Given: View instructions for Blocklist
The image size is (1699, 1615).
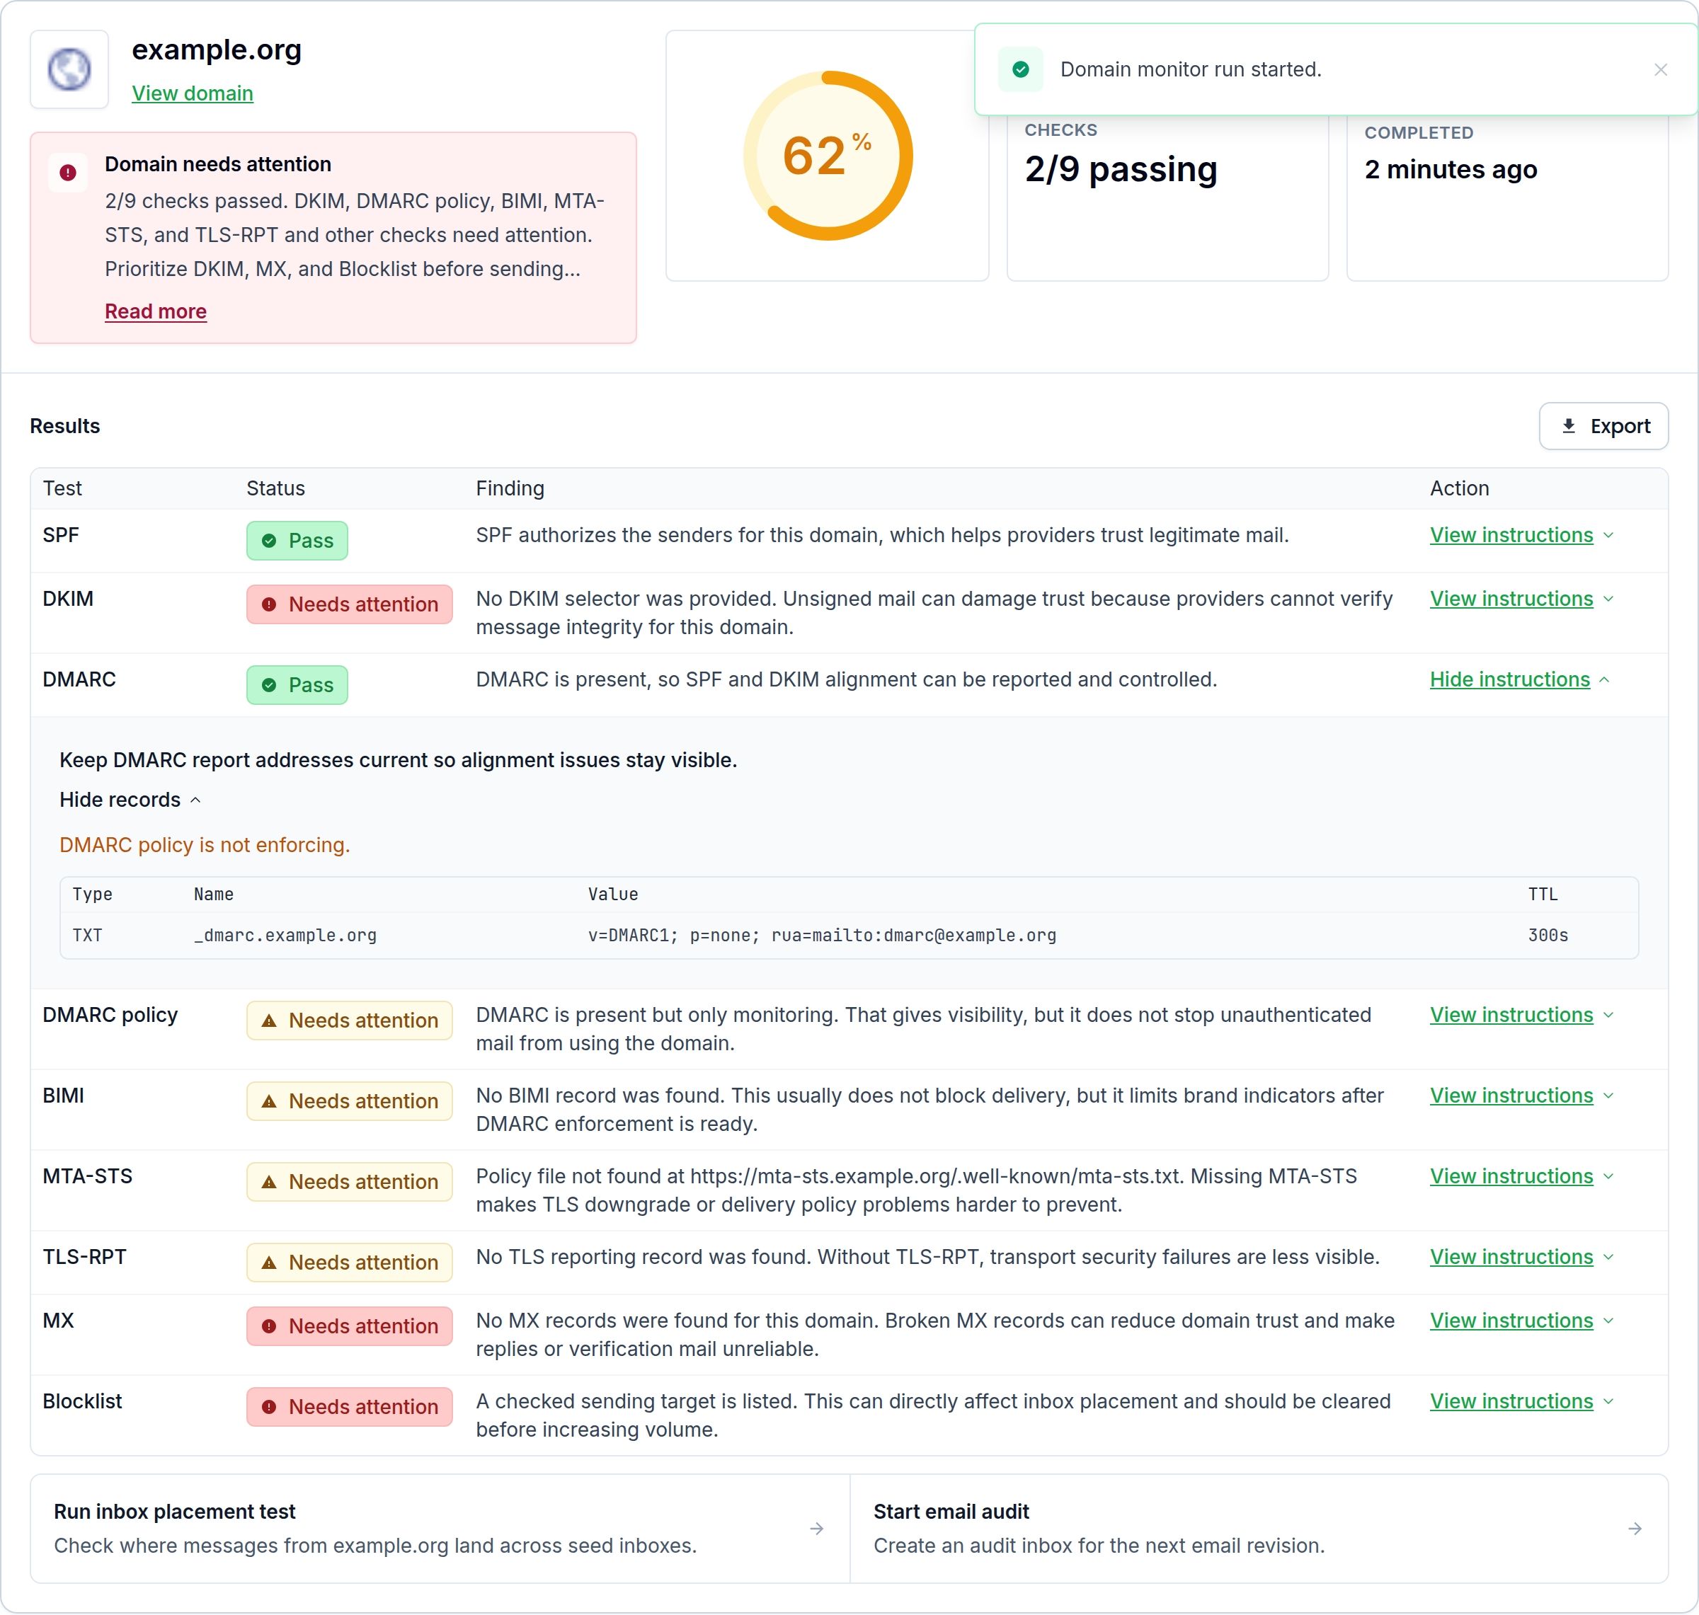Looking at the screenshot, I should (x=1511, y=1401).
